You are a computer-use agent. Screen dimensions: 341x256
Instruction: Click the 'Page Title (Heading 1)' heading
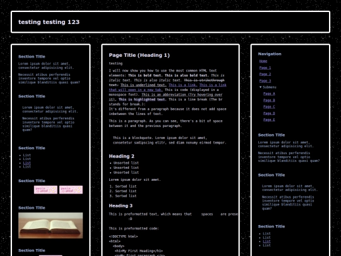[139, 55]
